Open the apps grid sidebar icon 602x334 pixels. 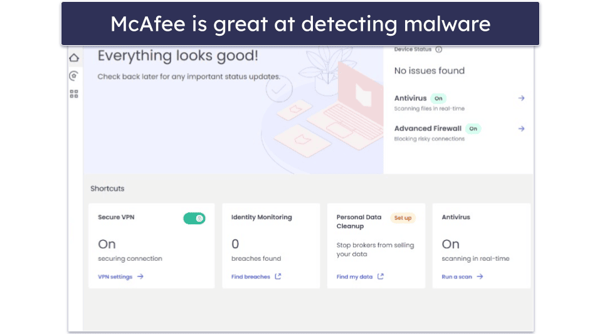pyautogui.click(x=74, y=94)
